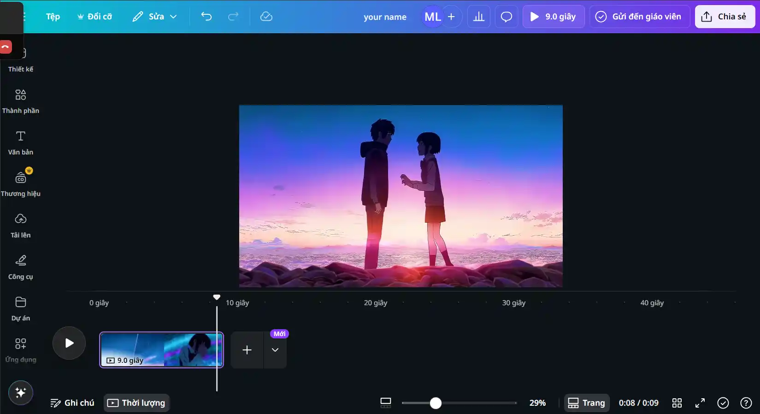Enter fullscreen presentation mode
The image size is (760, 414).
pyautogui.click(x=700, y=403)
